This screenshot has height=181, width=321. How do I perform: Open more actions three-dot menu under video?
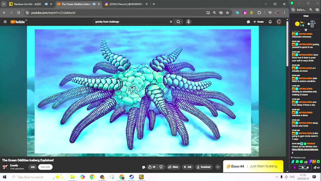218,167
